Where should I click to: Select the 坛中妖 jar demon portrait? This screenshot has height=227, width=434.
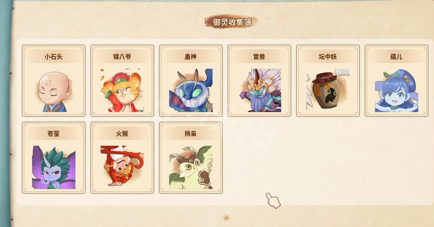click(328, 90)
